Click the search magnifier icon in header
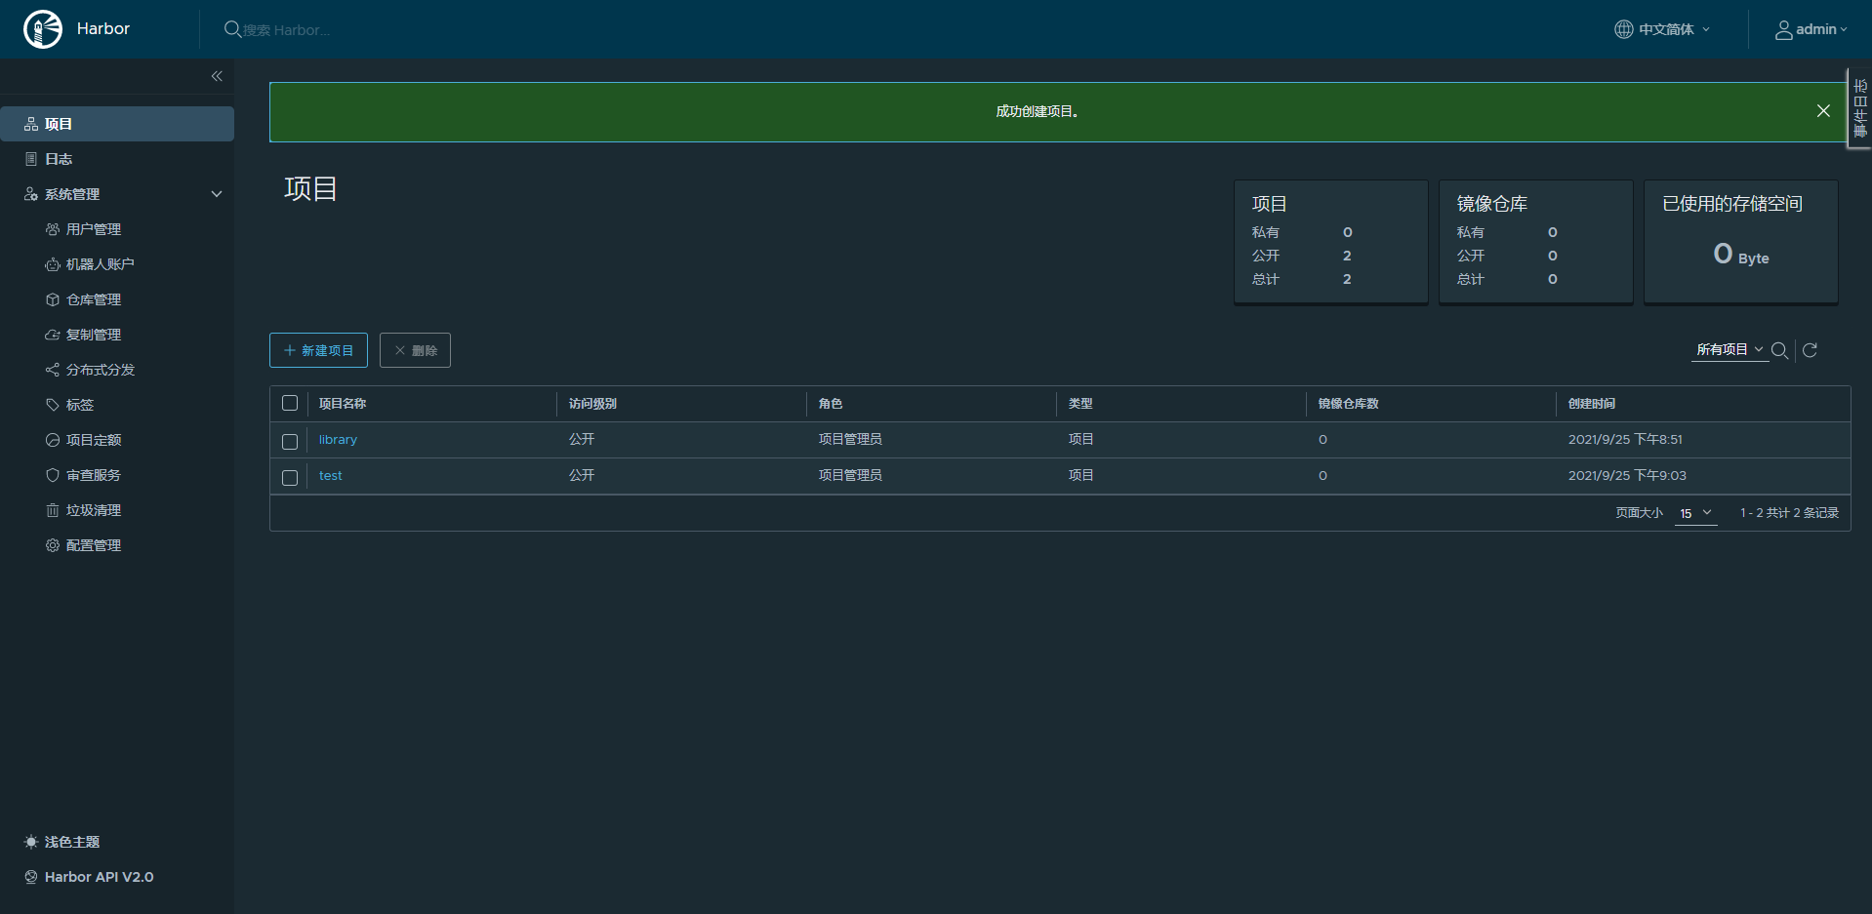 [x=232, y=29]
